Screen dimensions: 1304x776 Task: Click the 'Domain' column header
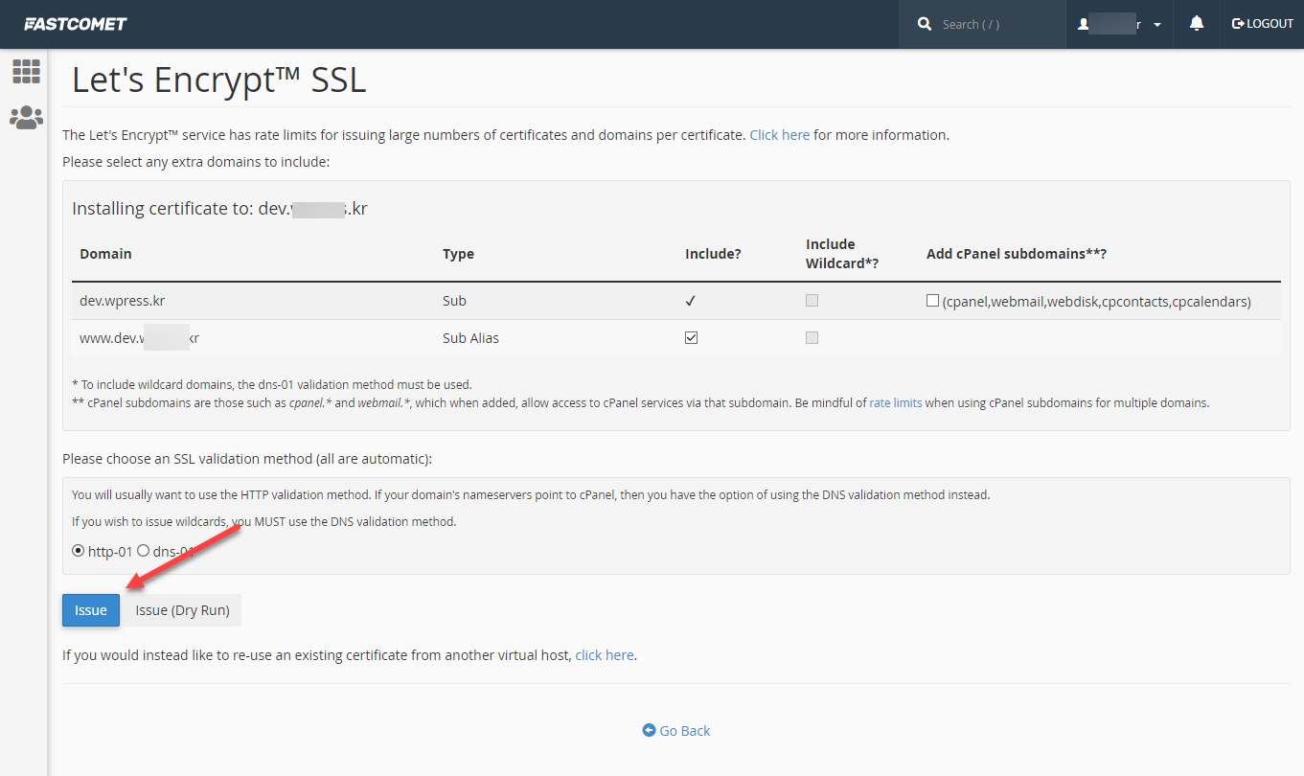(x=105, y=254)
